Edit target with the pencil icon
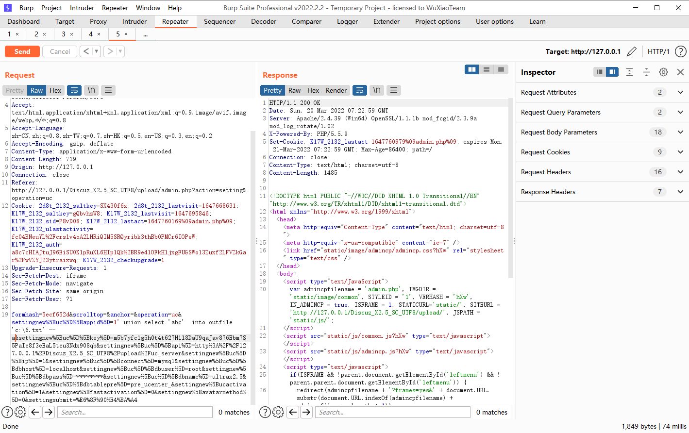Image resolution: width=689 pixels, height=433 pixels. (632, 51)
